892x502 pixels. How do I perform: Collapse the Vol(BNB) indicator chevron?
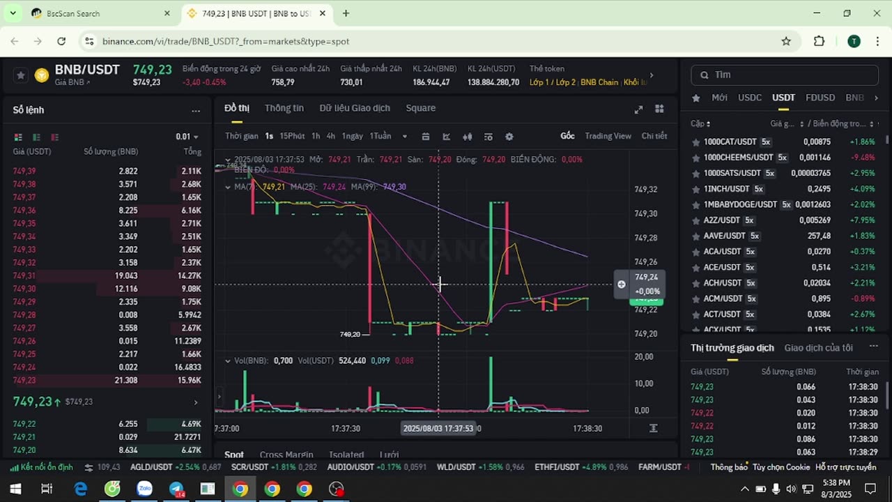coord(227,360)
